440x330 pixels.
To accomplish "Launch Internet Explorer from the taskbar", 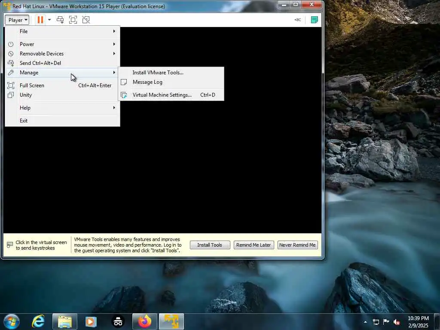I will tap(38, 321).
